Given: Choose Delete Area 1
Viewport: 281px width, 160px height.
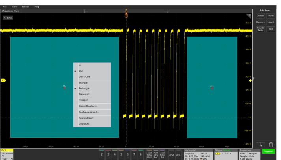Looking at the screenshot, I should tap(92, 118).
